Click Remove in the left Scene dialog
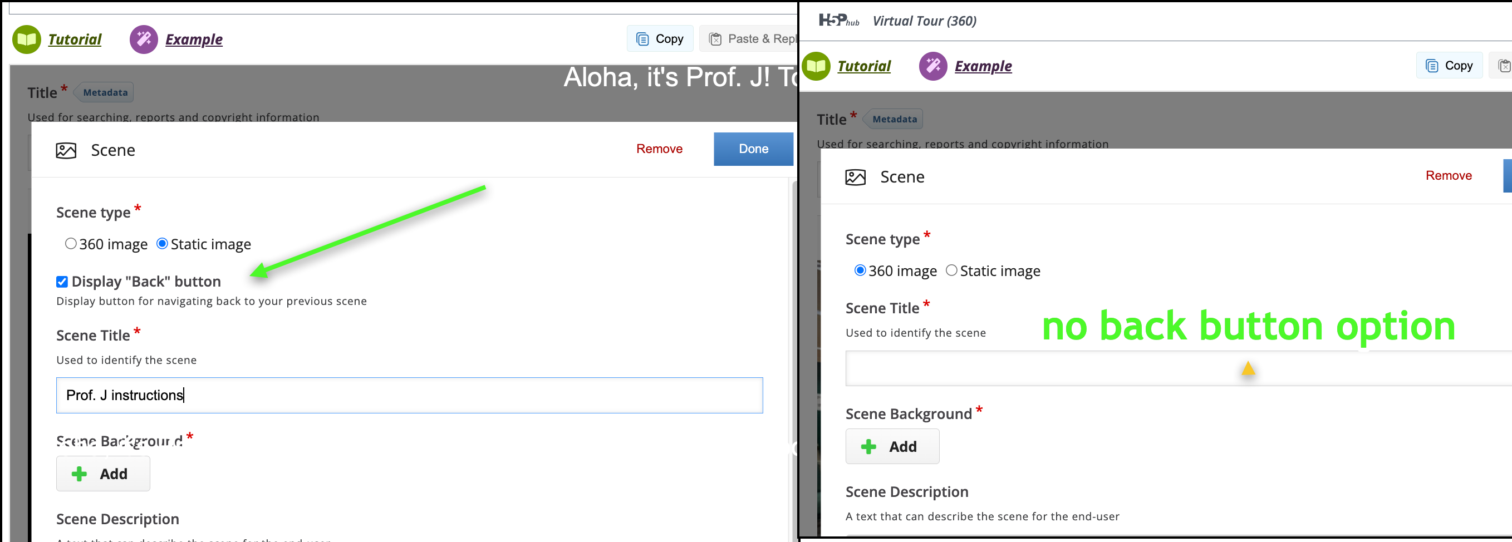Image resolution: width=1512 pixels, height=542 pixels. 659,149
